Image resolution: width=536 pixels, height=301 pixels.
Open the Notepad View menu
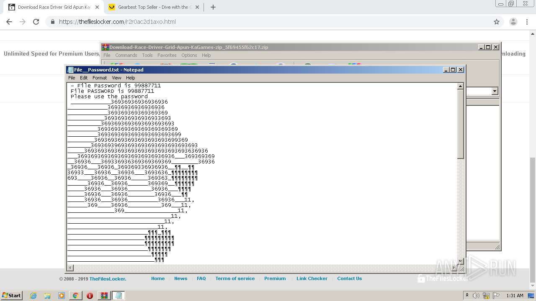[x=116, y=78]
